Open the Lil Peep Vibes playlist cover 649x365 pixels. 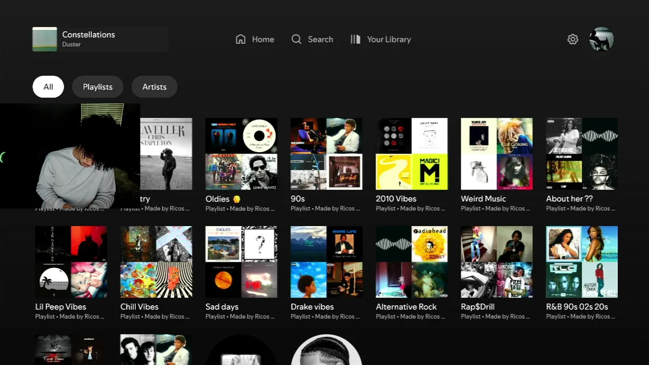tap(71, 262)
